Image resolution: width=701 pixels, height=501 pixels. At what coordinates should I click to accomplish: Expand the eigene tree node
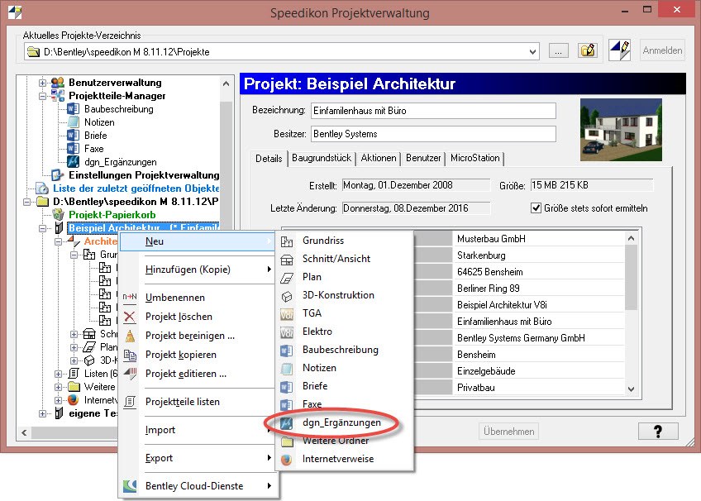click(x=42, y=413)
